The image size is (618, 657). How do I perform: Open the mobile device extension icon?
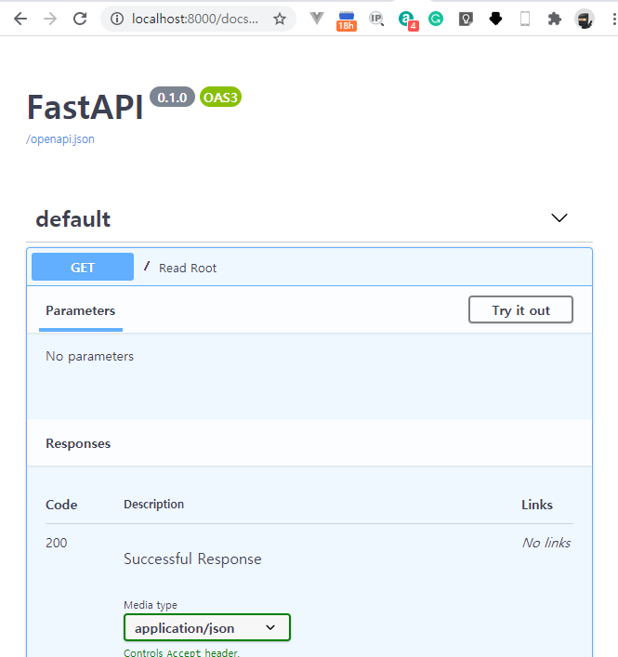point(525,19)
